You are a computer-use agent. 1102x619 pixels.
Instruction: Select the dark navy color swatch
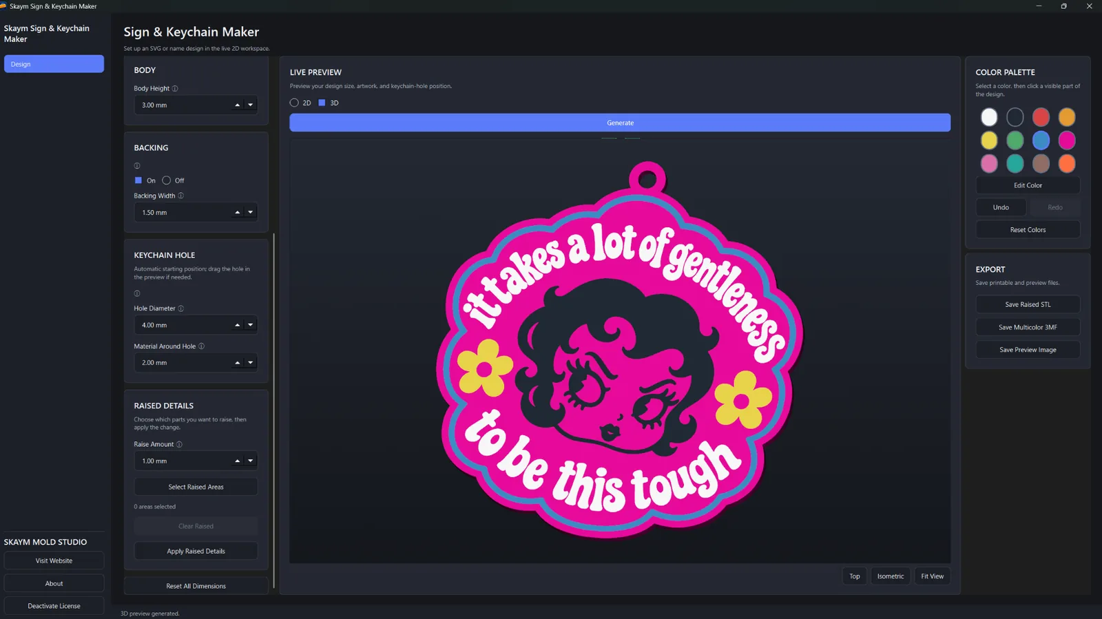click(x=1015, y=117)
